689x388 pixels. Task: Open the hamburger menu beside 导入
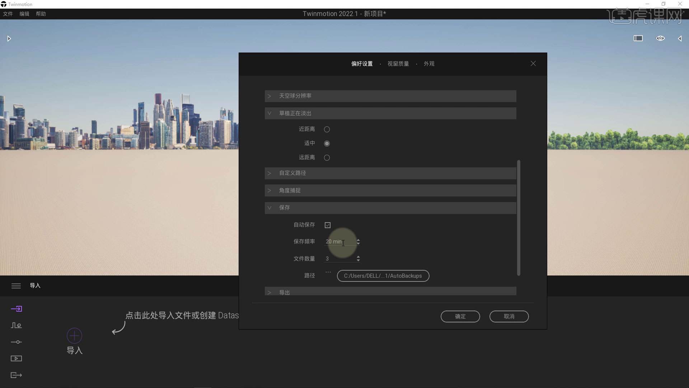click(x=16, y=286)
